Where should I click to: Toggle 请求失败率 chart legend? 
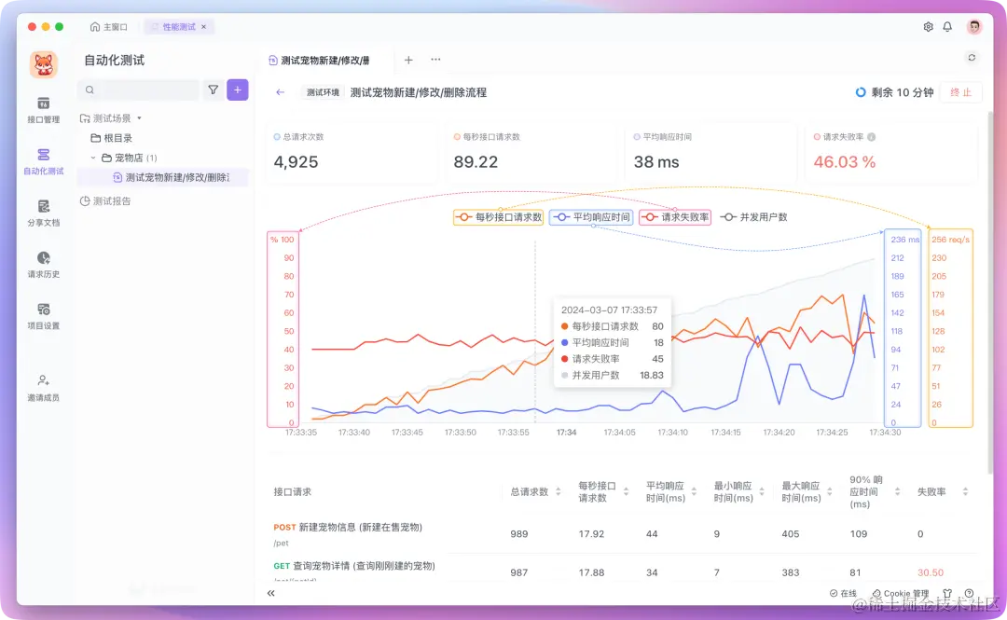(x=675, y=217)
